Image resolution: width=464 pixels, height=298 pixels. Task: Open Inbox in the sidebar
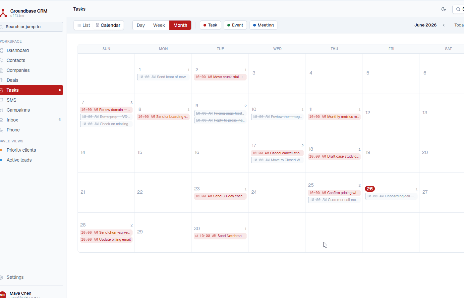point(31,120)
